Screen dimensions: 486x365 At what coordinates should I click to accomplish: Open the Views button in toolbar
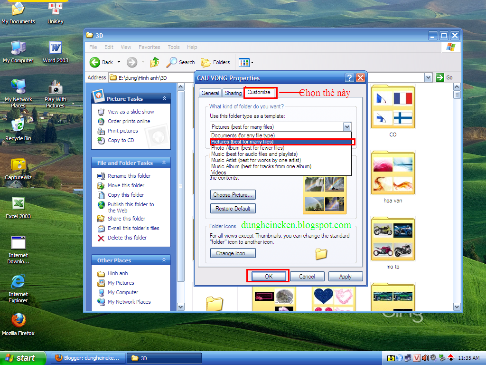pos(244,62)
